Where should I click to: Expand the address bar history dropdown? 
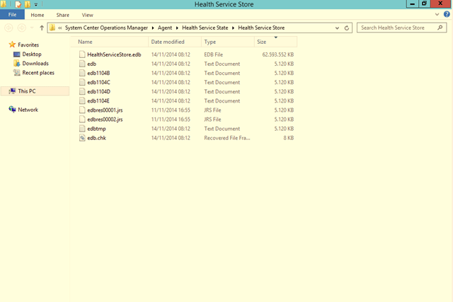(337, 28)
